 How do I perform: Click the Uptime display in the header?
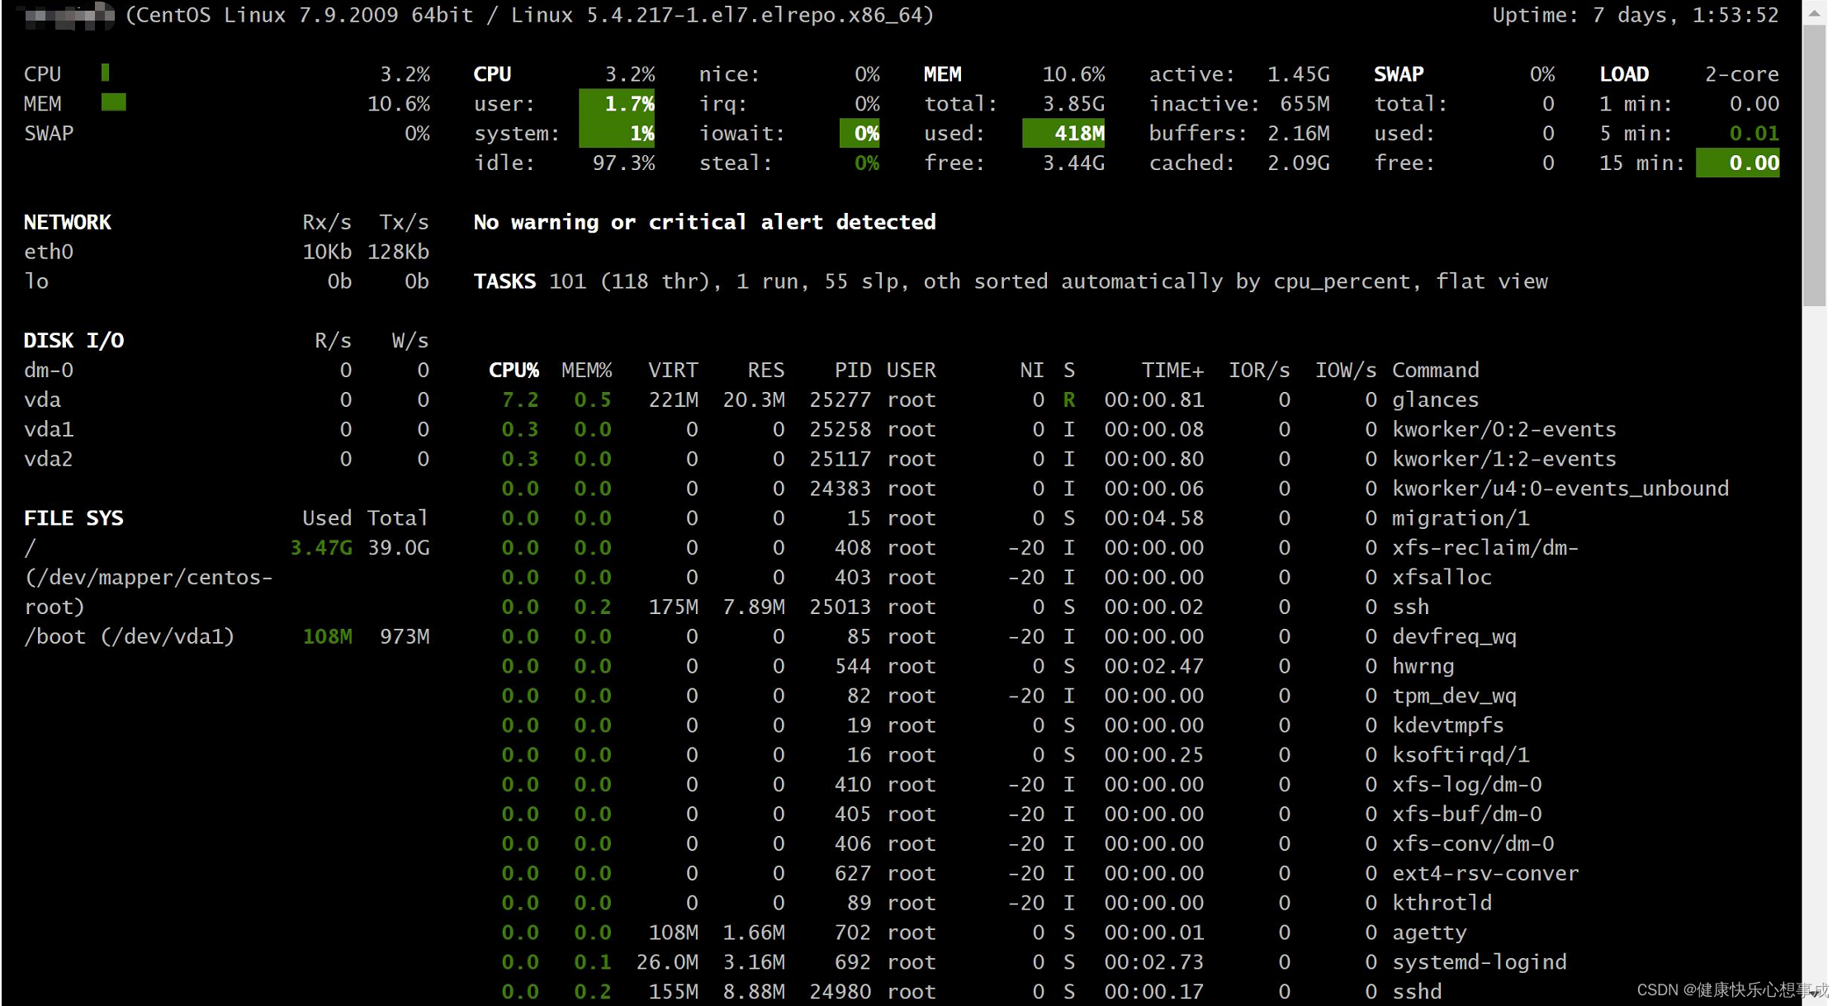coord(1635,15)
